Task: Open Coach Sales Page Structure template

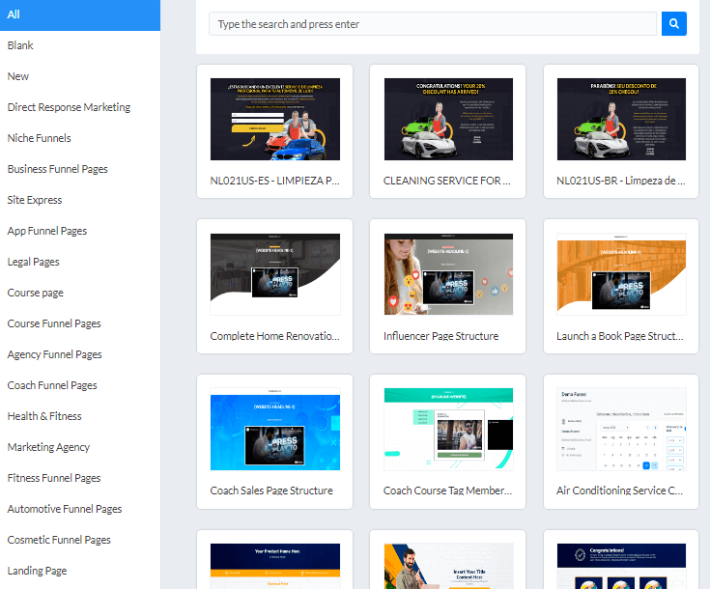Action: point(275,430)
